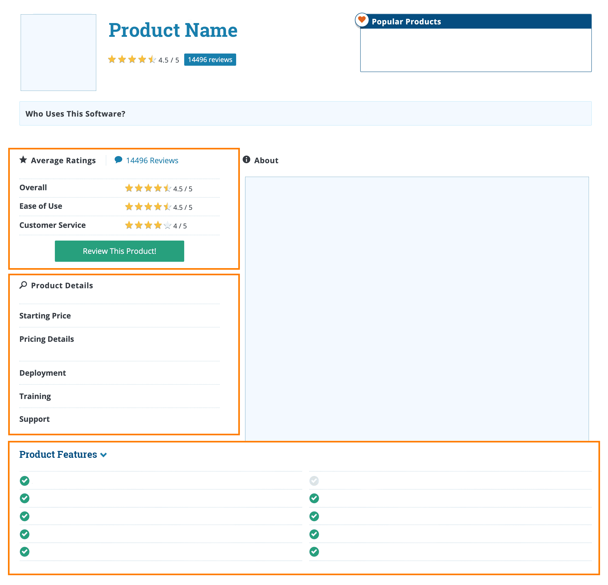Click the half star in the Overall rating

coord(167,188)
